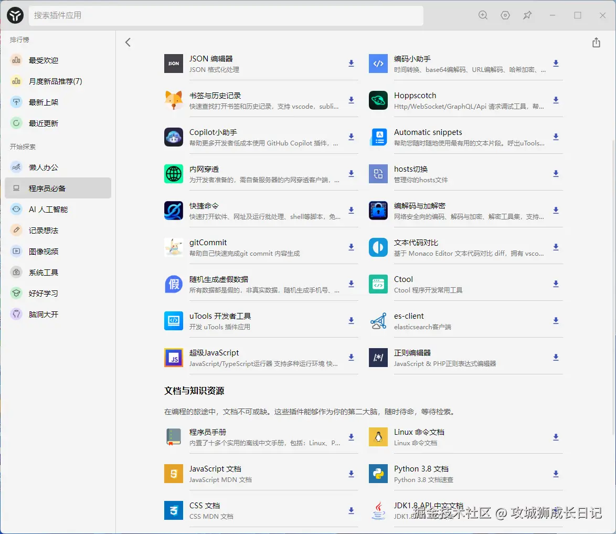
Task: Open 记录想法 category
Action: (x=58, y=231)
